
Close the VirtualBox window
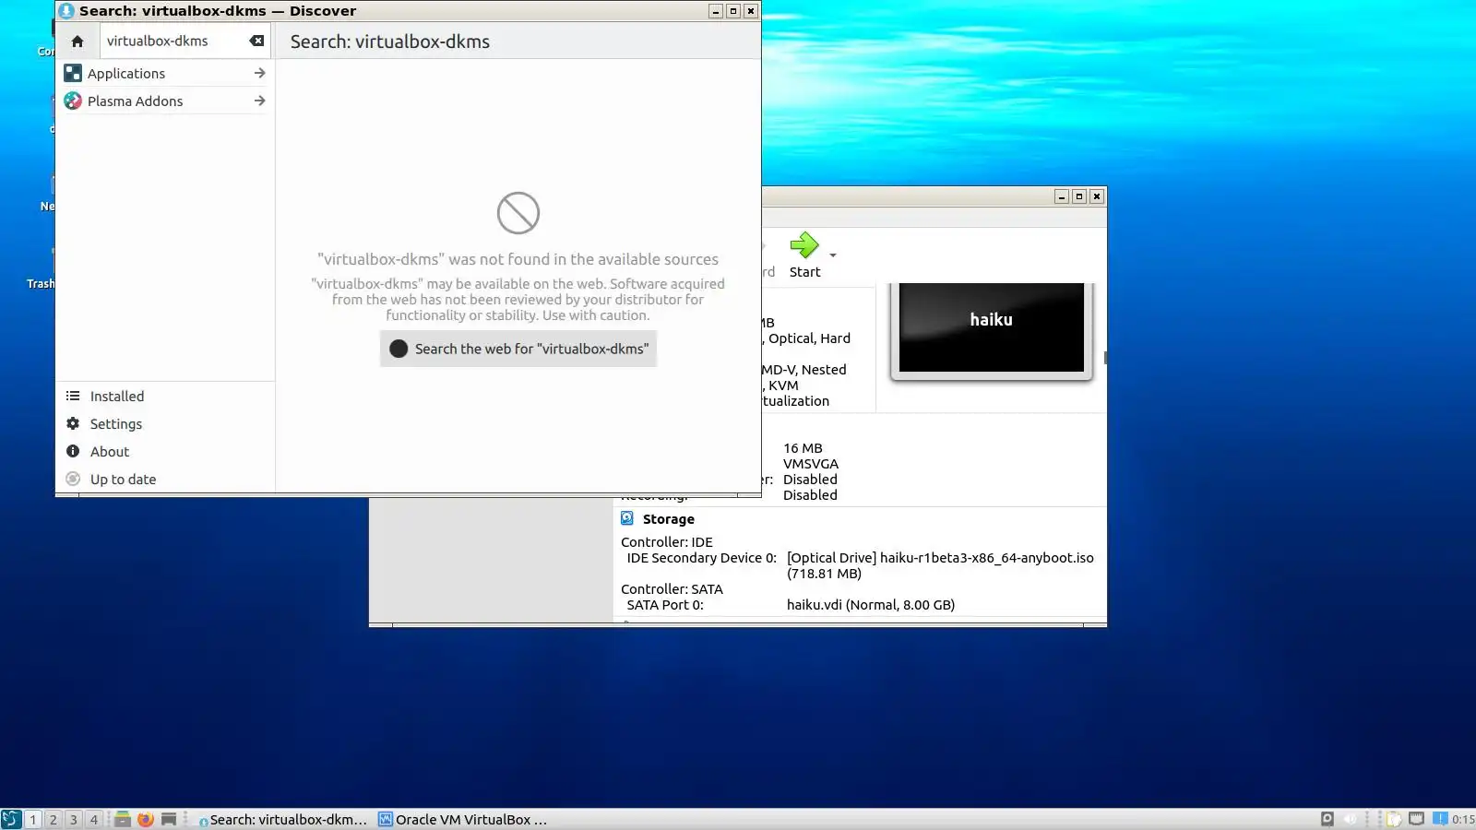[x=1097, y=196]
